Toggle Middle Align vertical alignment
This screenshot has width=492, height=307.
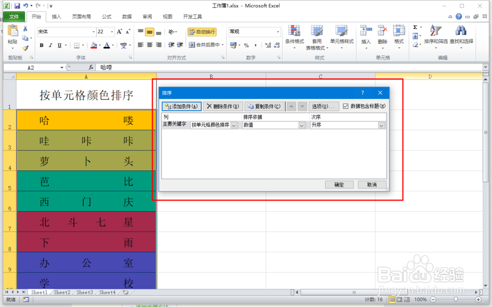(150, 32)
